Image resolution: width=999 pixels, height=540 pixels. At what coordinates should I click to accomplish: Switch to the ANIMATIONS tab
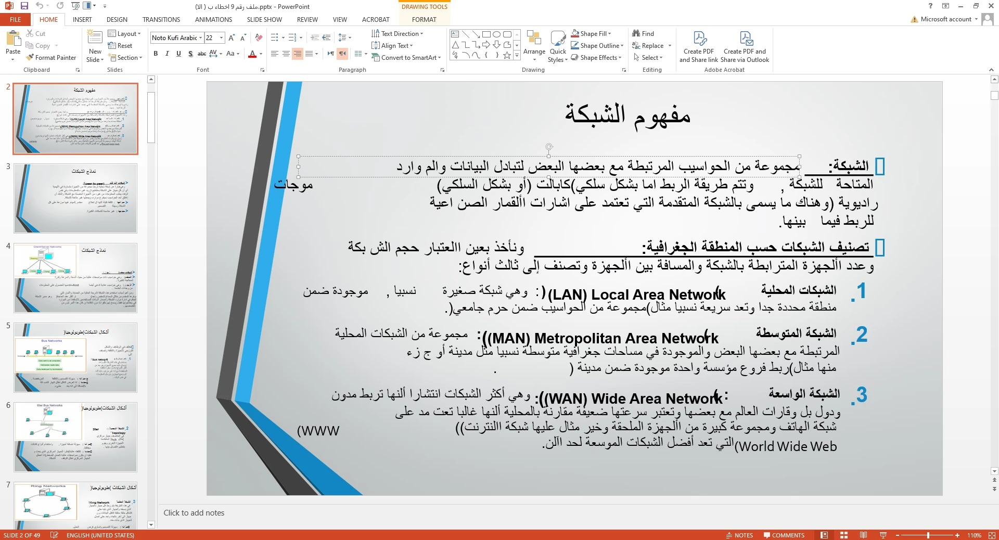214,19
